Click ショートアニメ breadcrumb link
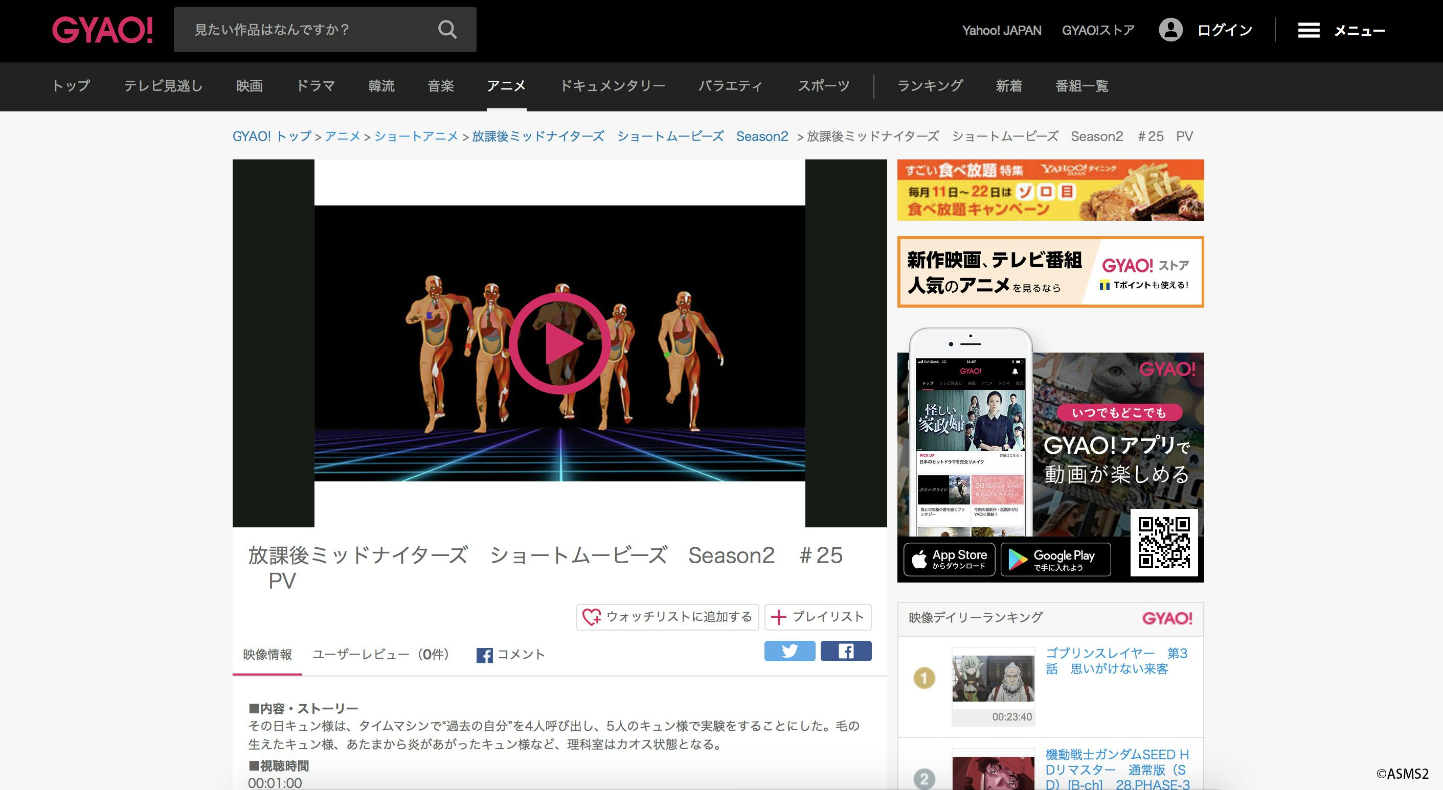This screenshot has width=1443, height=790. coord(416,136)
